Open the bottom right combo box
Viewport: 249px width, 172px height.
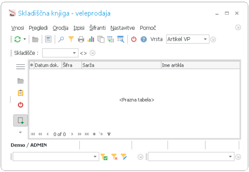tap(191, 156)
